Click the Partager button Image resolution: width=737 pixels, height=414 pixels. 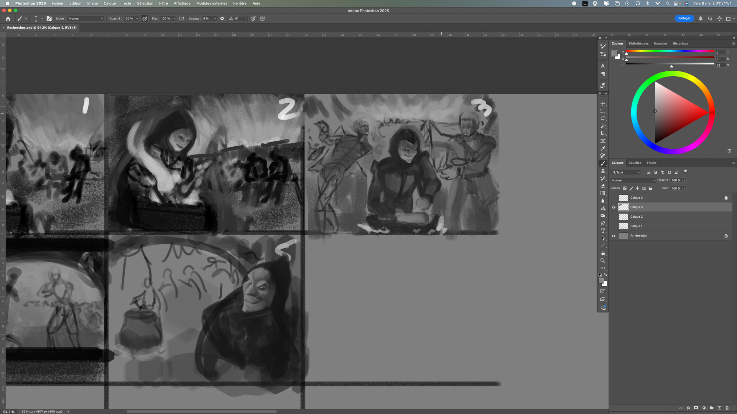(684, 18)
